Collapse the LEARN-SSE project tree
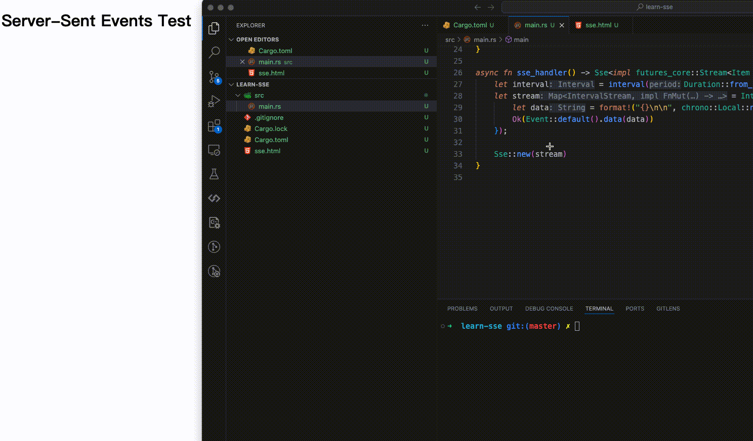This screenshot has width=753, height=441. (x=231, y=84)
